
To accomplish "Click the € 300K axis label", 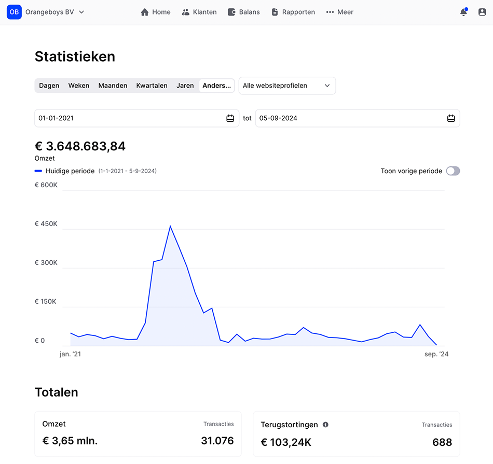I will point(46,263).
